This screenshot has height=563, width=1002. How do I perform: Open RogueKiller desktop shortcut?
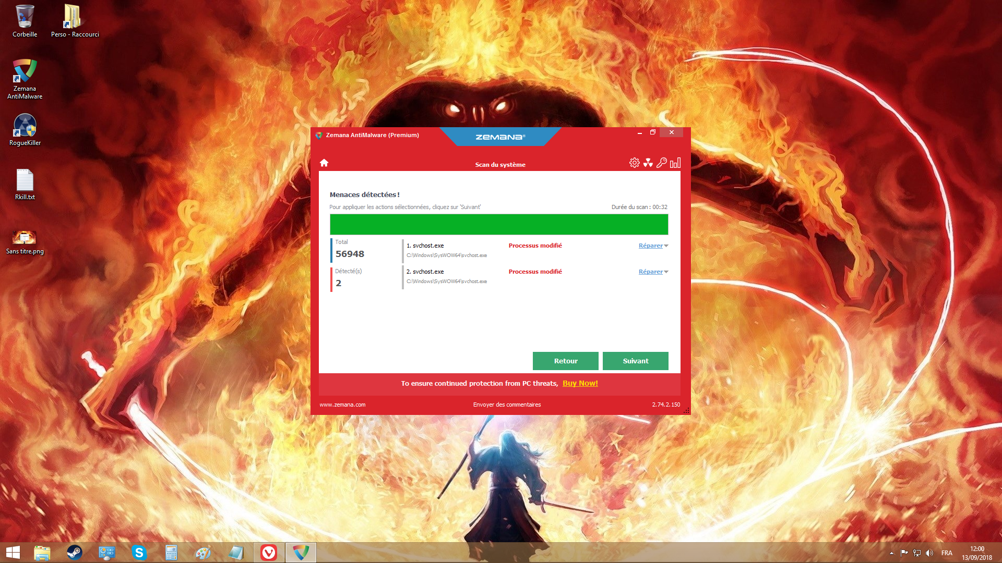tap(25, 130)
